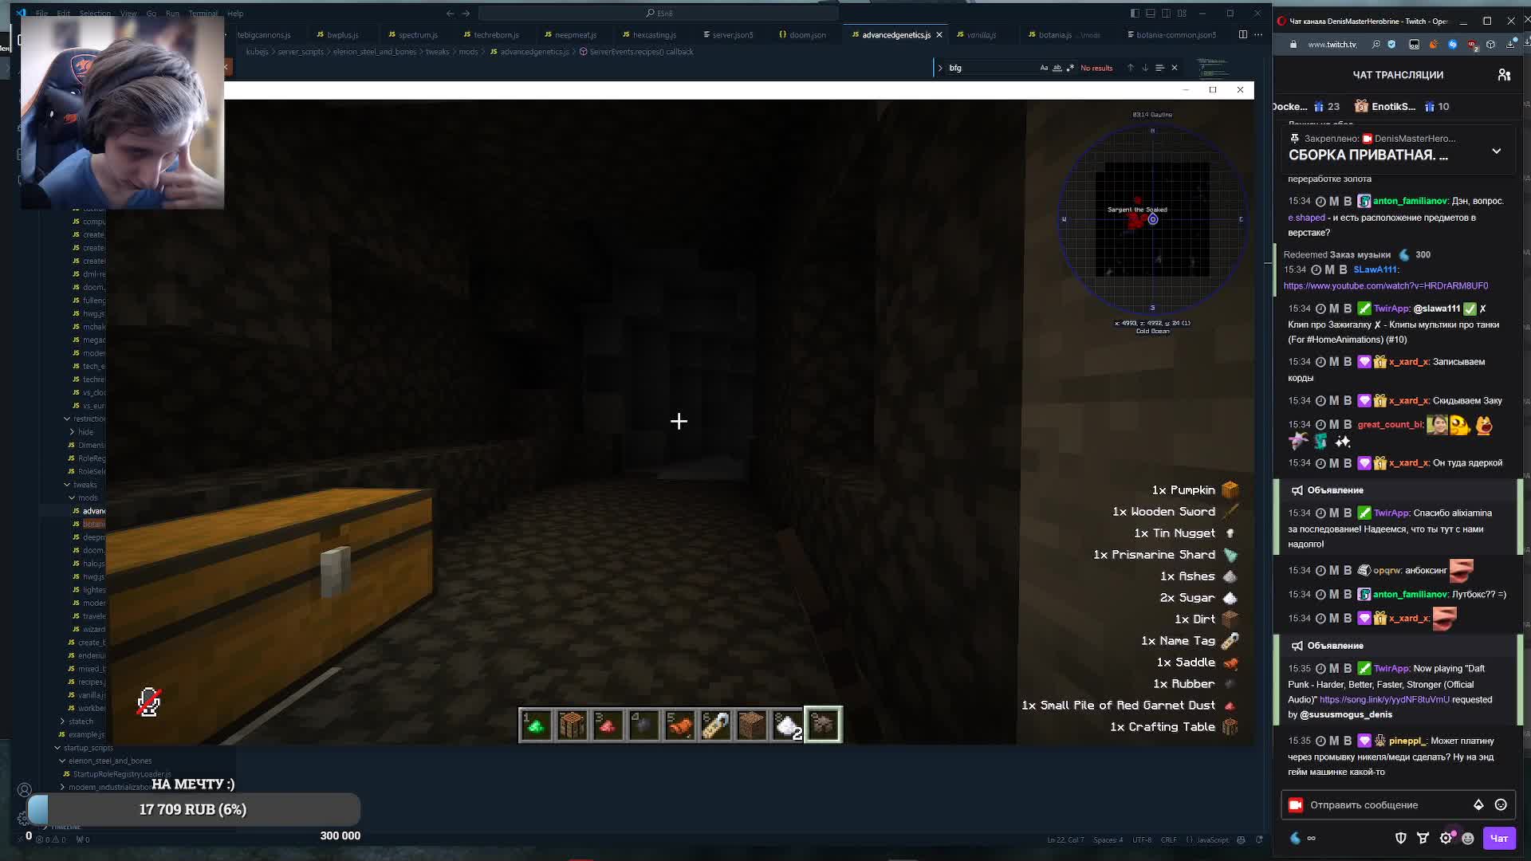This screenshot has height=861, width=1531.
Task: Open the doom.json tab
Action: pos(803,35)
